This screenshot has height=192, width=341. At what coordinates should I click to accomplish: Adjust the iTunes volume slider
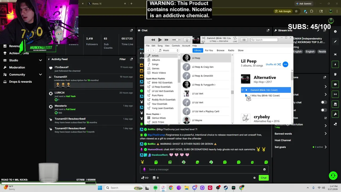(x=176, y=40)
